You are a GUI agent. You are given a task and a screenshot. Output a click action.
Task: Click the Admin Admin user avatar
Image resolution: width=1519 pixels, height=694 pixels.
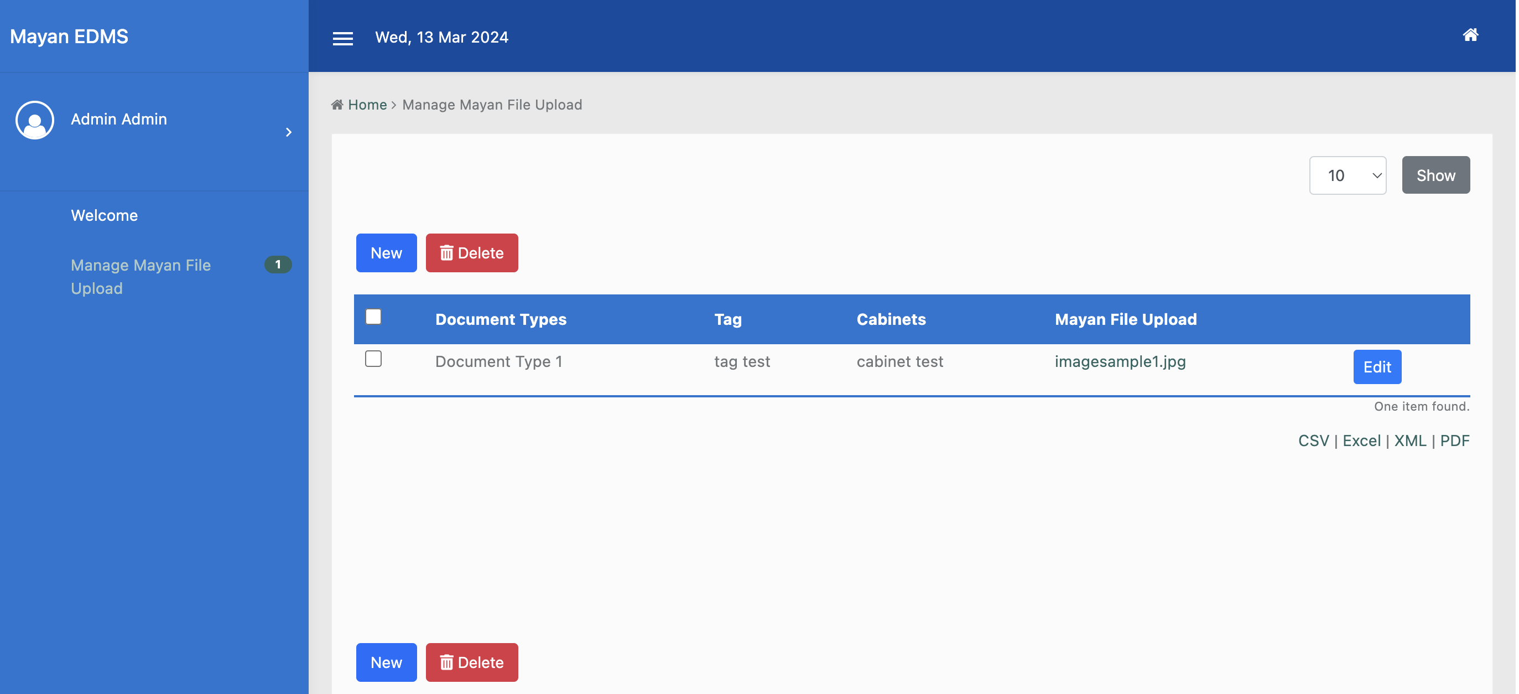(35, 120)
